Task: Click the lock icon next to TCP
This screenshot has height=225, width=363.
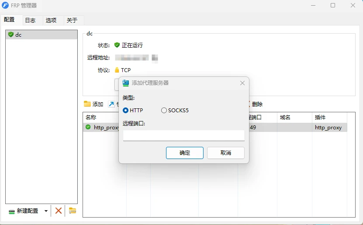Action: [x=117, y=70]
